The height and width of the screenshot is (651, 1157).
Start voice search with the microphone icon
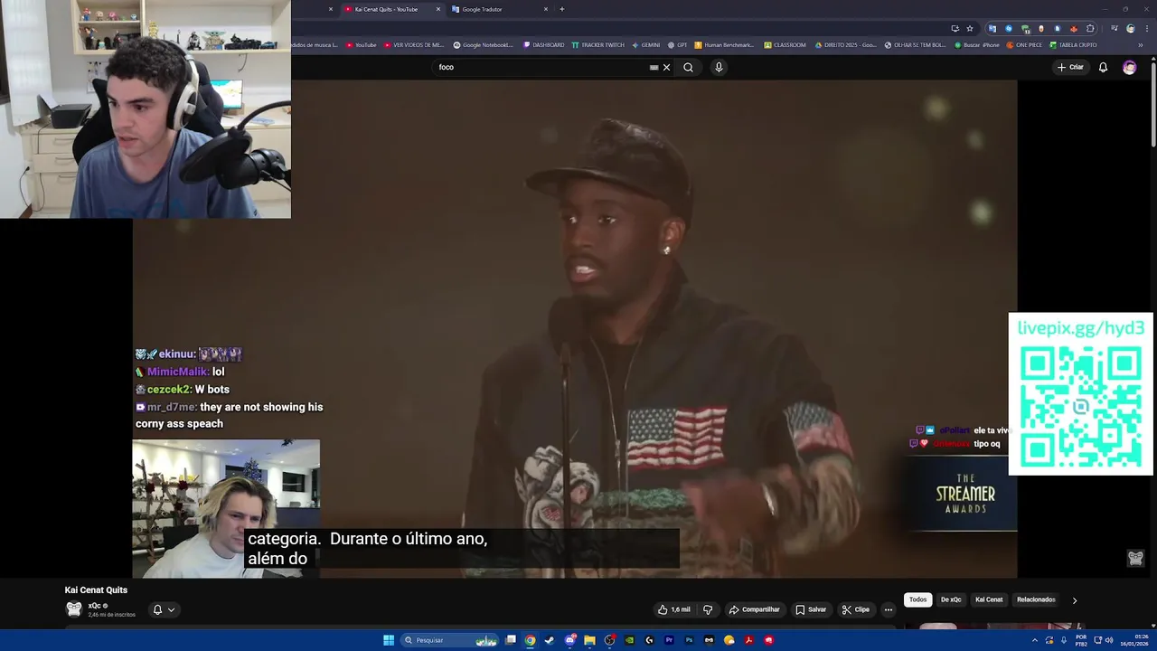coord(719,67)
